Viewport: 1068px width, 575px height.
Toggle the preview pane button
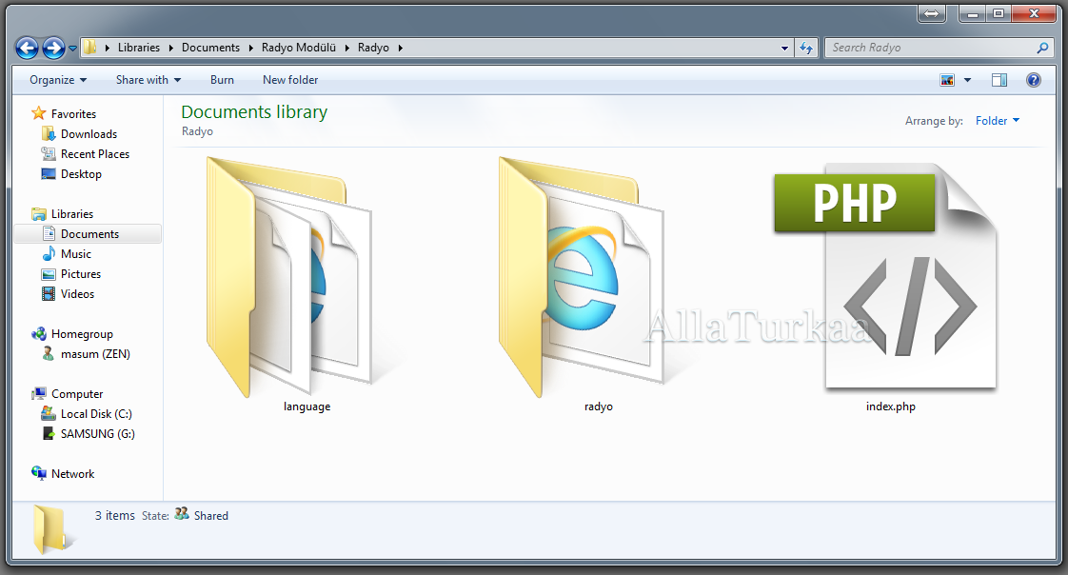[999, 80]
